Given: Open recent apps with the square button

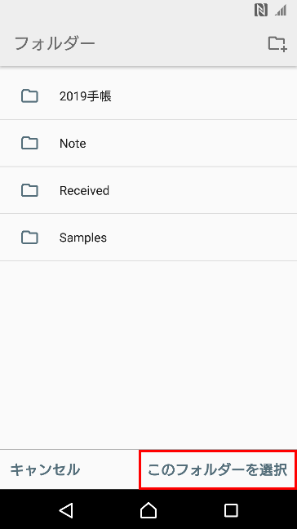Looking at the screenshot, I should (x=231, y=509).
